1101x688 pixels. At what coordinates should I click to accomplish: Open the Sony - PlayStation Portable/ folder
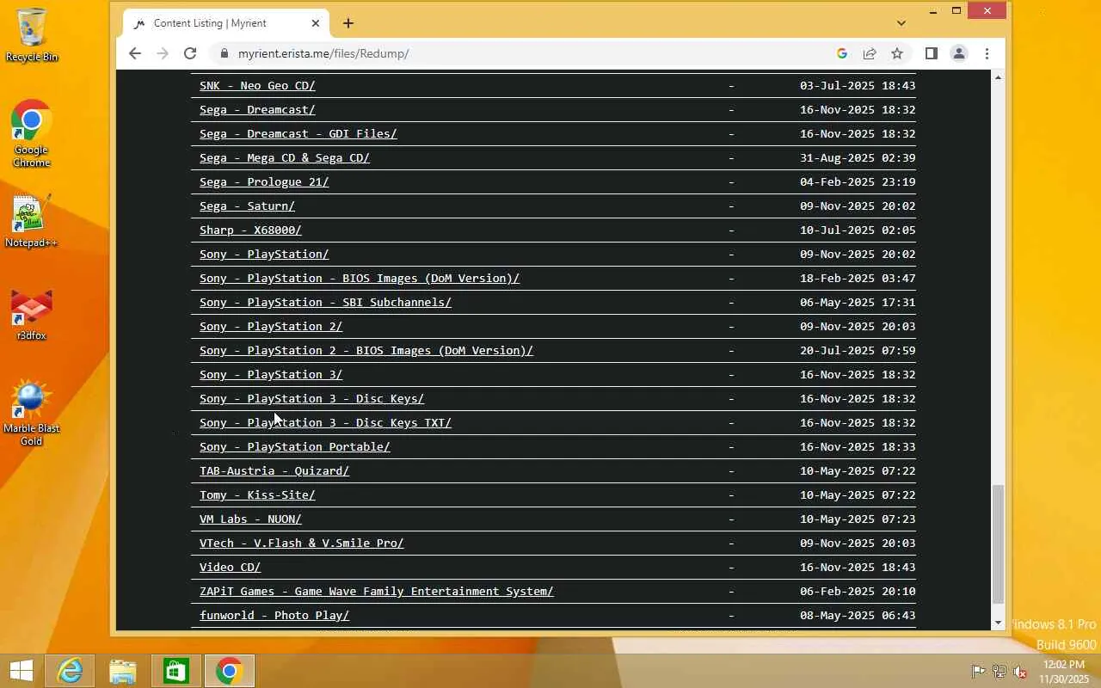click(295, 447)
